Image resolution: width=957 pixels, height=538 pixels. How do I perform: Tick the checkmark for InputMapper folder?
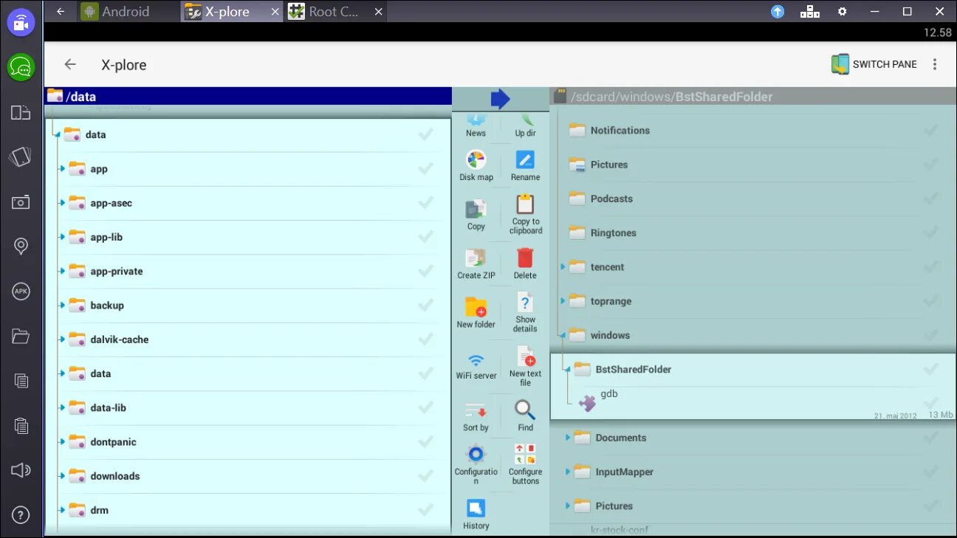931,472
